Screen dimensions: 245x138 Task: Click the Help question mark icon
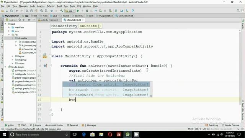point(133,11)
